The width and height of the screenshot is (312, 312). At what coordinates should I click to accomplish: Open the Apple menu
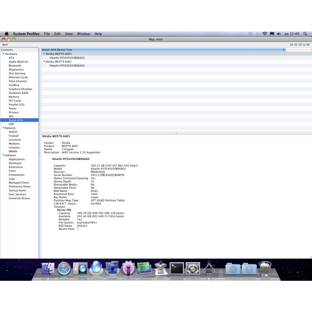pyautogui.click(x=7, y=34)
